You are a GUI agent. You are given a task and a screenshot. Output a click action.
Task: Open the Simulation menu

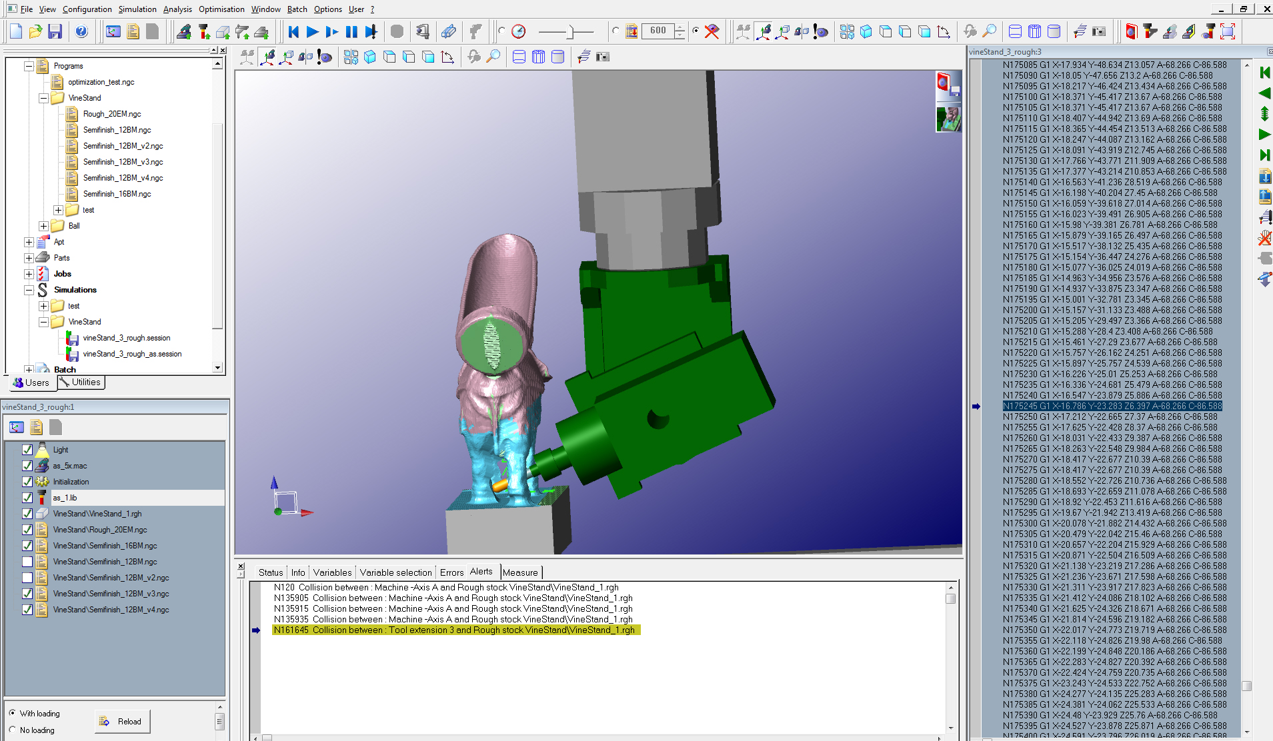pos(137,9)
